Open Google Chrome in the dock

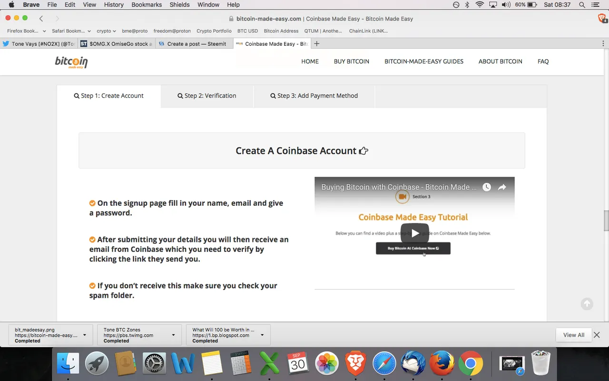click(x=471, y=364)
